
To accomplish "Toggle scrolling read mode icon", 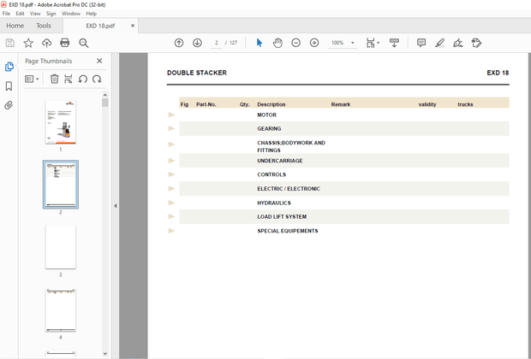I will [x=394, y=43].
